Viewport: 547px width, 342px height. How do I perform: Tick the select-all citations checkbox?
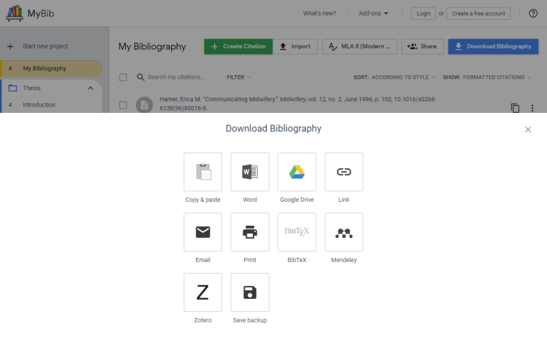(x=123, y=77)
